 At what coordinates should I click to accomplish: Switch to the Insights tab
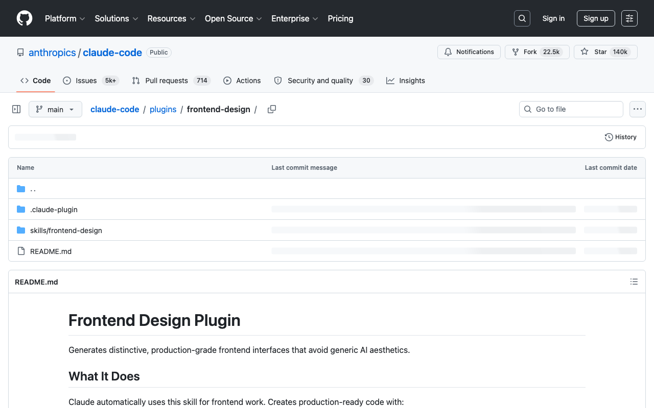coord(406,81)
